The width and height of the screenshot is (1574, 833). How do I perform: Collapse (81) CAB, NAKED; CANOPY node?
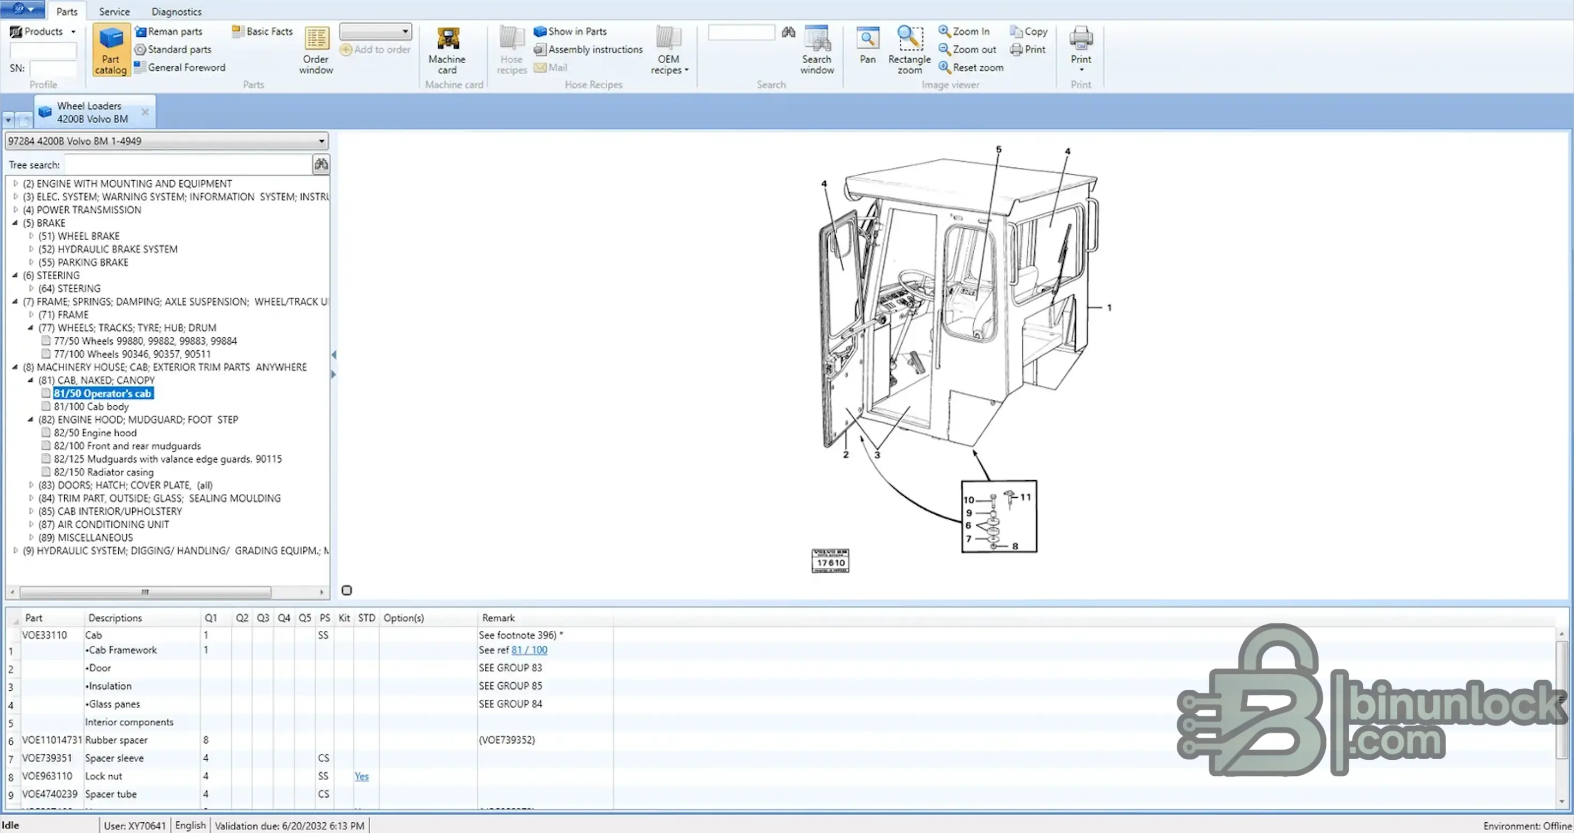pyautogui.click(x=30, y=380)
